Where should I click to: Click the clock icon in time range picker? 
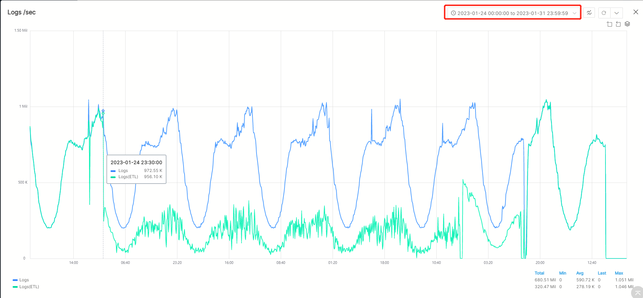click(x=453, y=13)
